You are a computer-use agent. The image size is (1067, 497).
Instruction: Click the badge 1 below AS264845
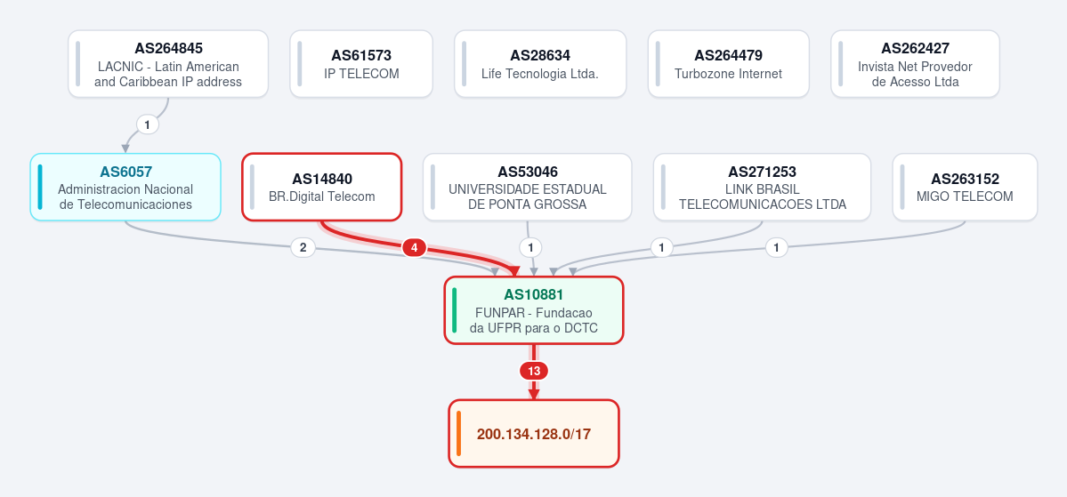pos(148,125)
